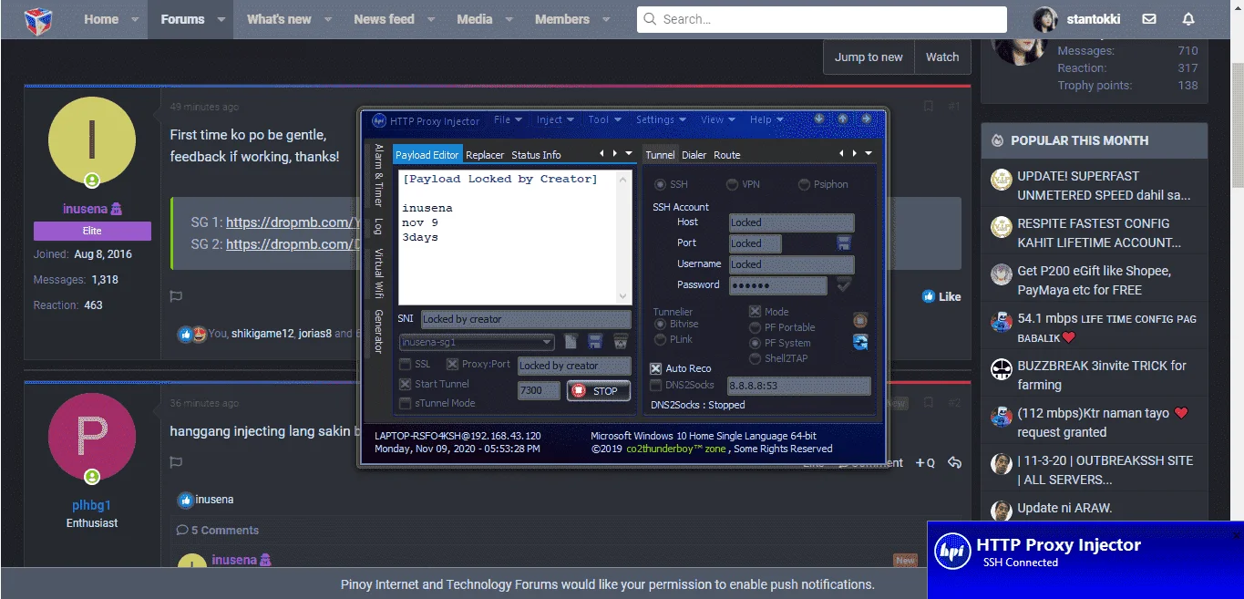Open the File menu in injector
The height and width of the screenshot is (599, 1244).
coord(508,119)
